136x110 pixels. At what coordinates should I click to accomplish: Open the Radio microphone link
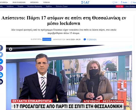[x=124, y=3]
